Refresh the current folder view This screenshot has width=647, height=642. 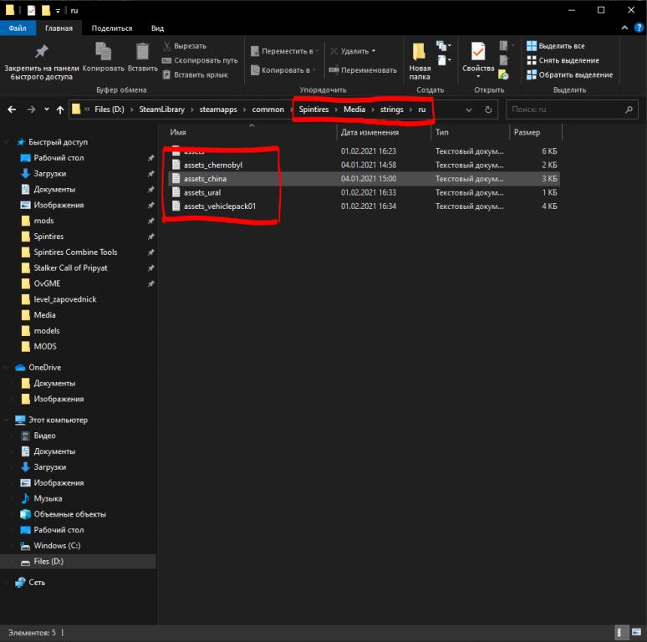click(488, 110)
